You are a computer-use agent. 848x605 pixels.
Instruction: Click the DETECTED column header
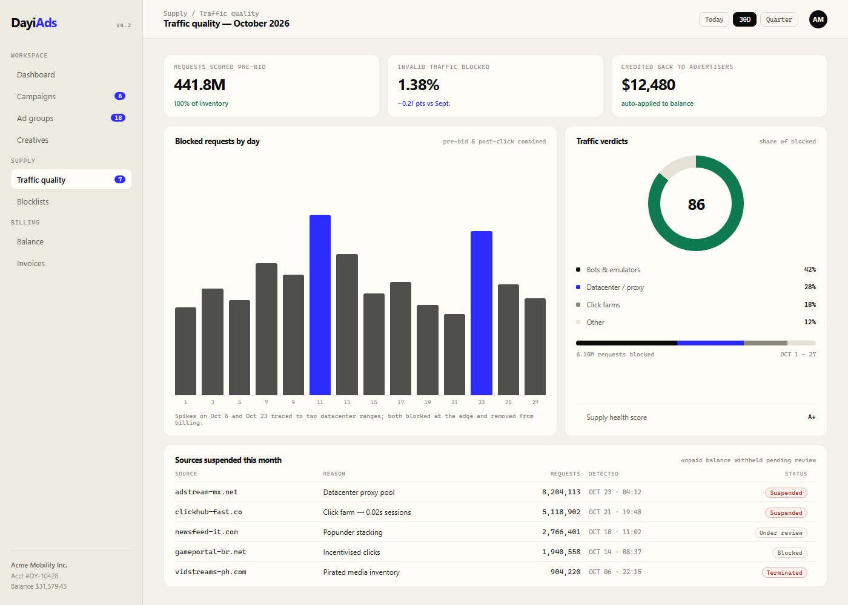(x=604, y=474)
